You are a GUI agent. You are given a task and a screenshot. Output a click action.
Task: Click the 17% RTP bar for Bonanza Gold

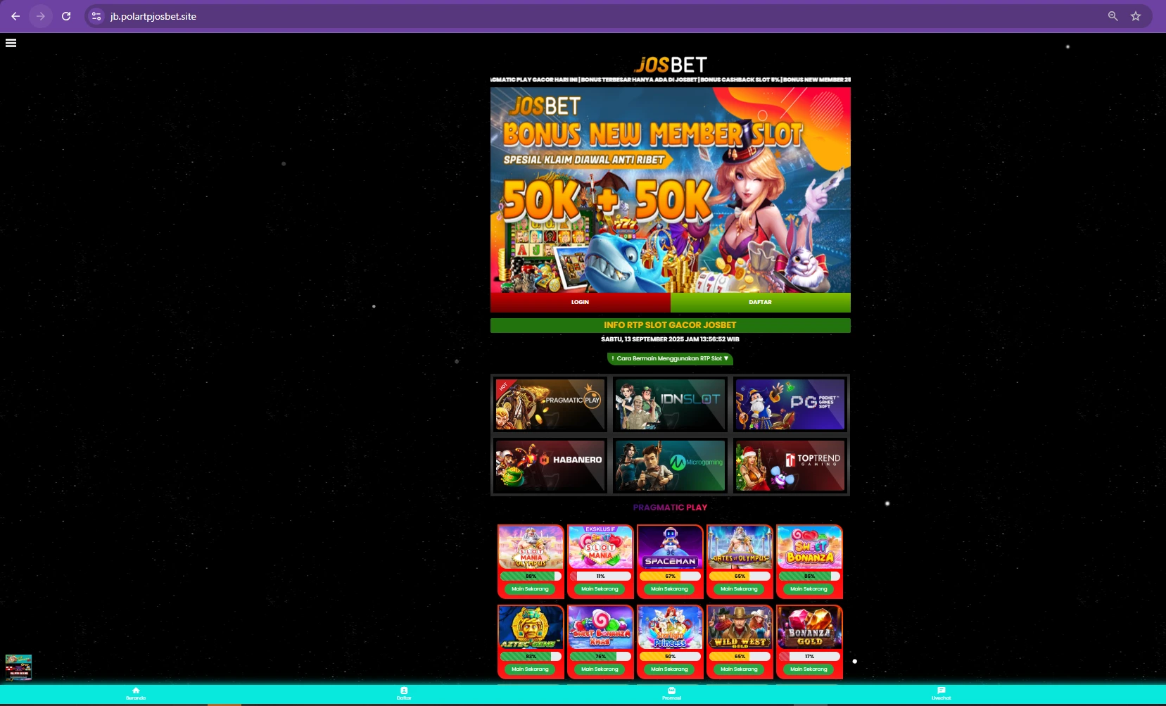pos(809,657)
